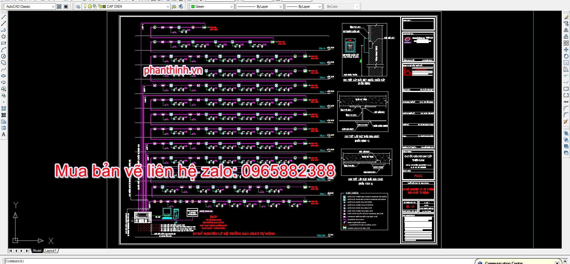Screen dimensions: 570x264
Task: Select the Polyline tool
Action: (4, 30)
